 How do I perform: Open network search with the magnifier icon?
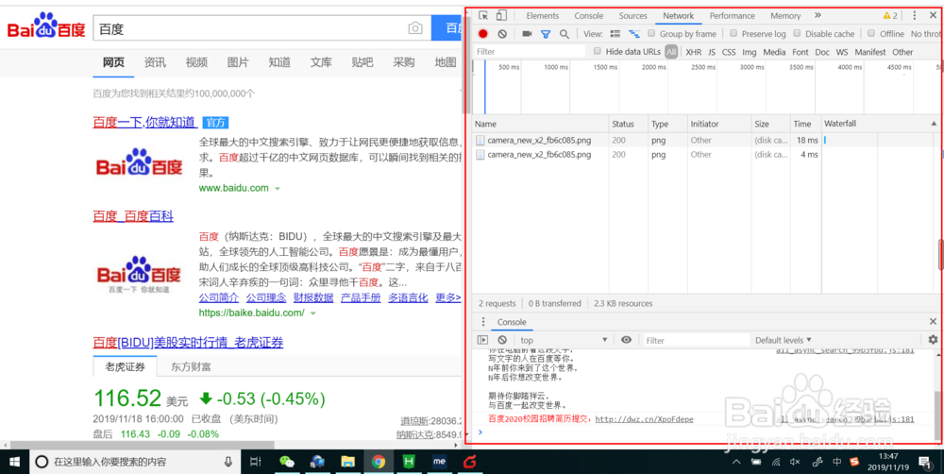point(565,34)
